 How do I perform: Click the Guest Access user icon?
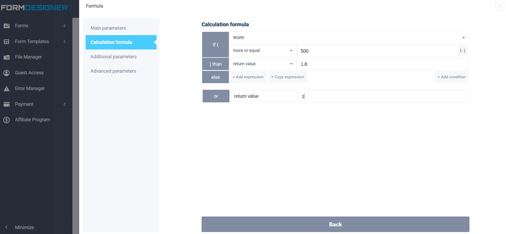pos(7,73)
